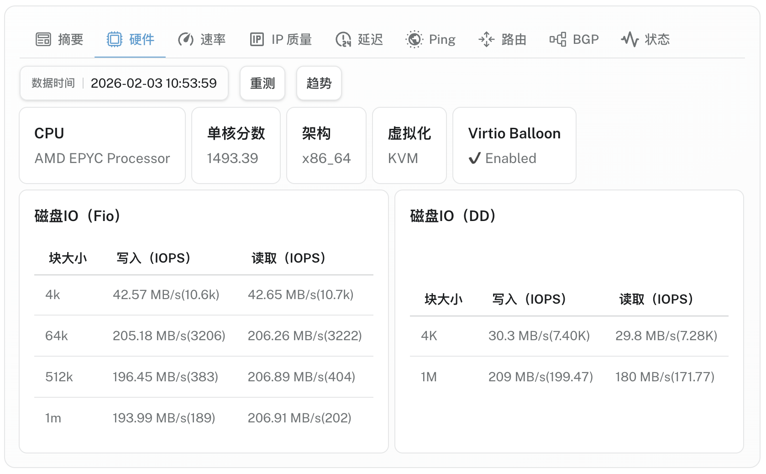
Task: Click the Ping globe icon
Action: (x=414, y=39)
